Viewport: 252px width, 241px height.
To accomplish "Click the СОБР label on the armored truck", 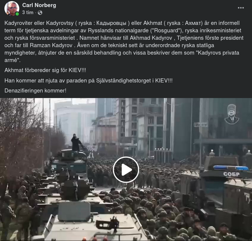I will pyautogui.click(x=231, y=174).
